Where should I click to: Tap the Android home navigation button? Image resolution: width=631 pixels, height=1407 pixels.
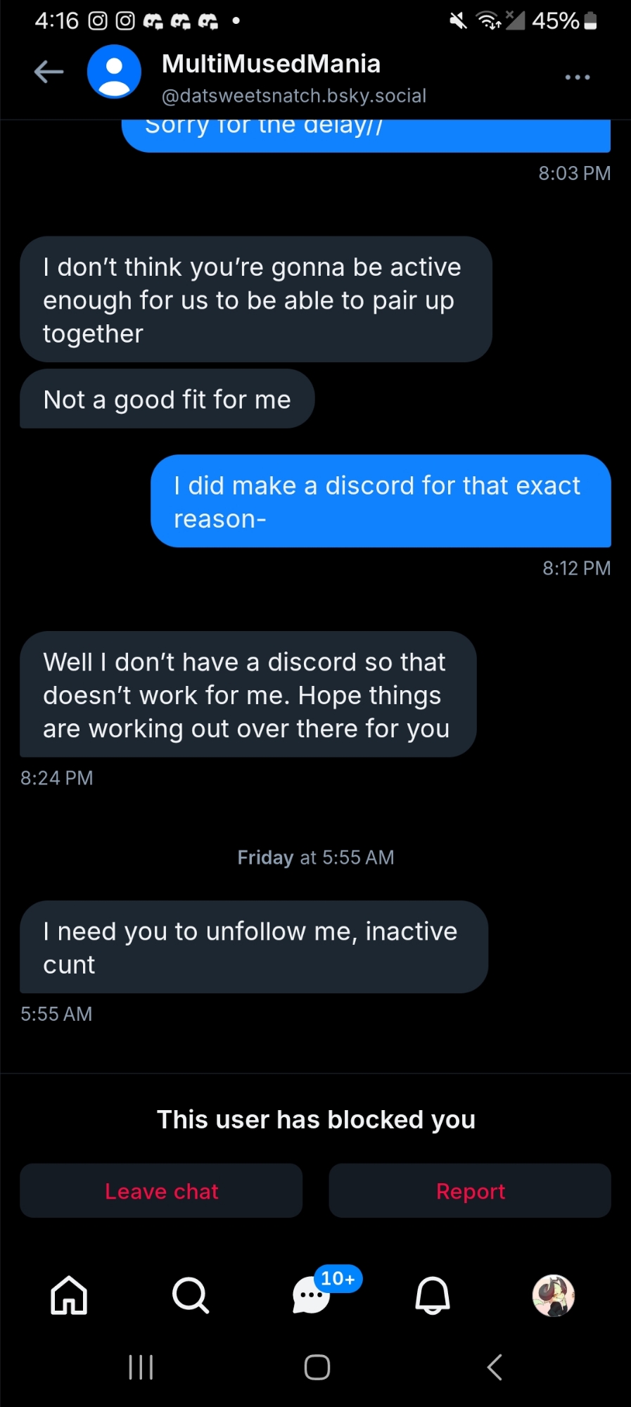[317, 1367]
